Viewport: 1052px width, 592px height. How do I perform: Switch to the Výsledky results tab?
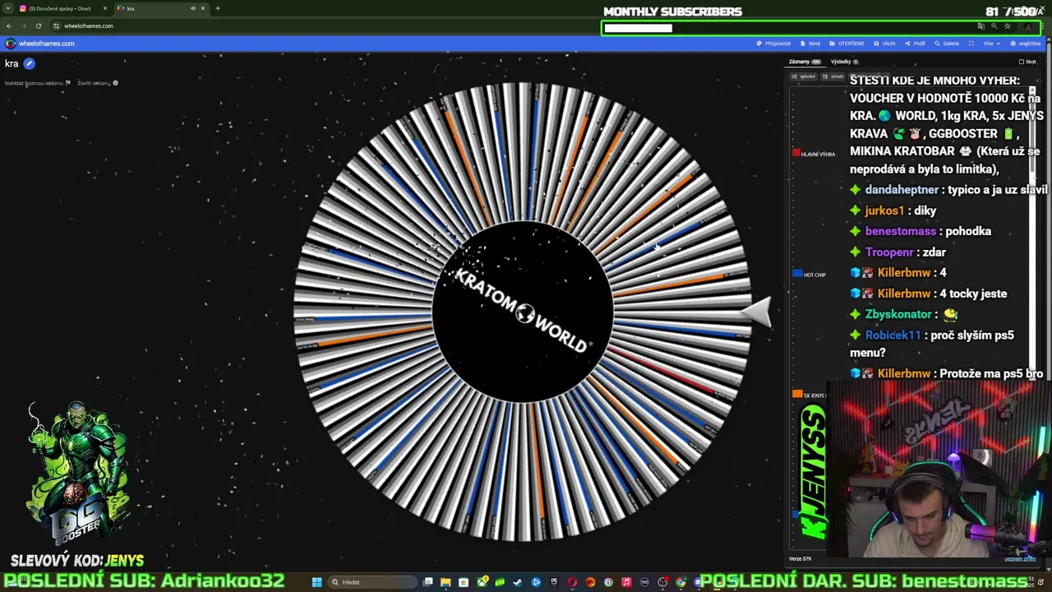pos(844,62)
